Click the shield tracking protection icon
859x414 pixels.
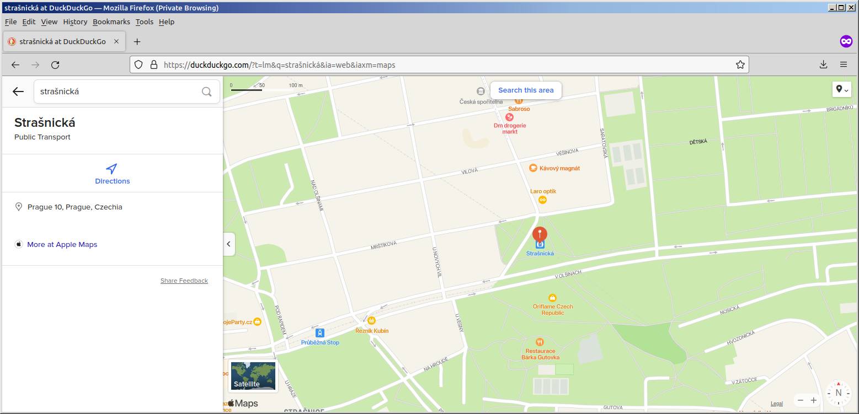tap(139, 65)
